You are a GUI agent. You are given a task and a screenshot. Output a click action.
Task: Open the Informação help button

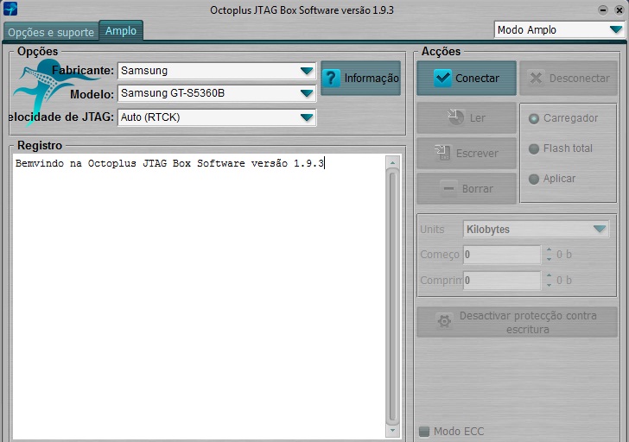point(360,79)
